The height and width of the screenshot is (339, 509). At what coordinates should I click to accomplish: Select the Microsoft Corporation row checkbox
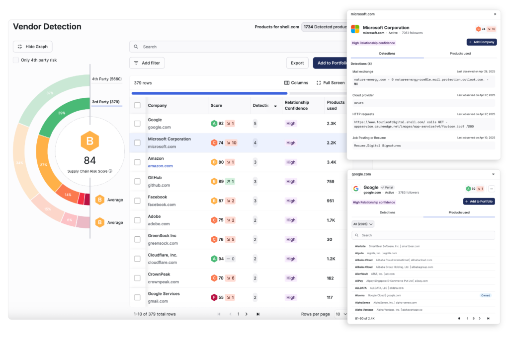137,142
